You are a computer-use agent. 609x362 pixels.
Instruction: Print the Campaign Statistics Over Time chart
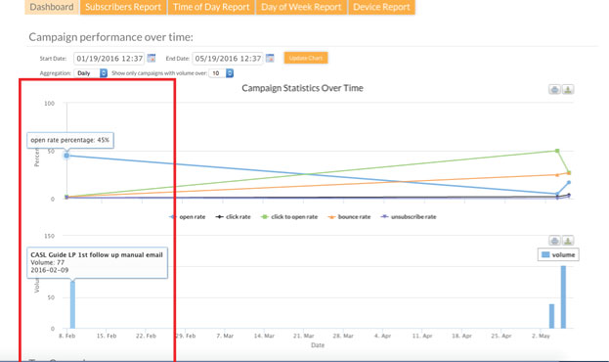[554, 89]
